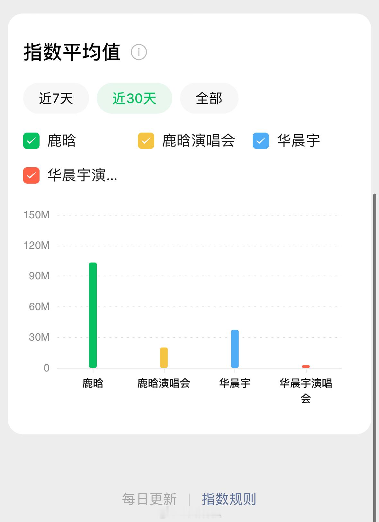Click the 鹿晗演唱会 x-axis label
The height and width of the screenshot is (522, 379).
click(164, 383)
